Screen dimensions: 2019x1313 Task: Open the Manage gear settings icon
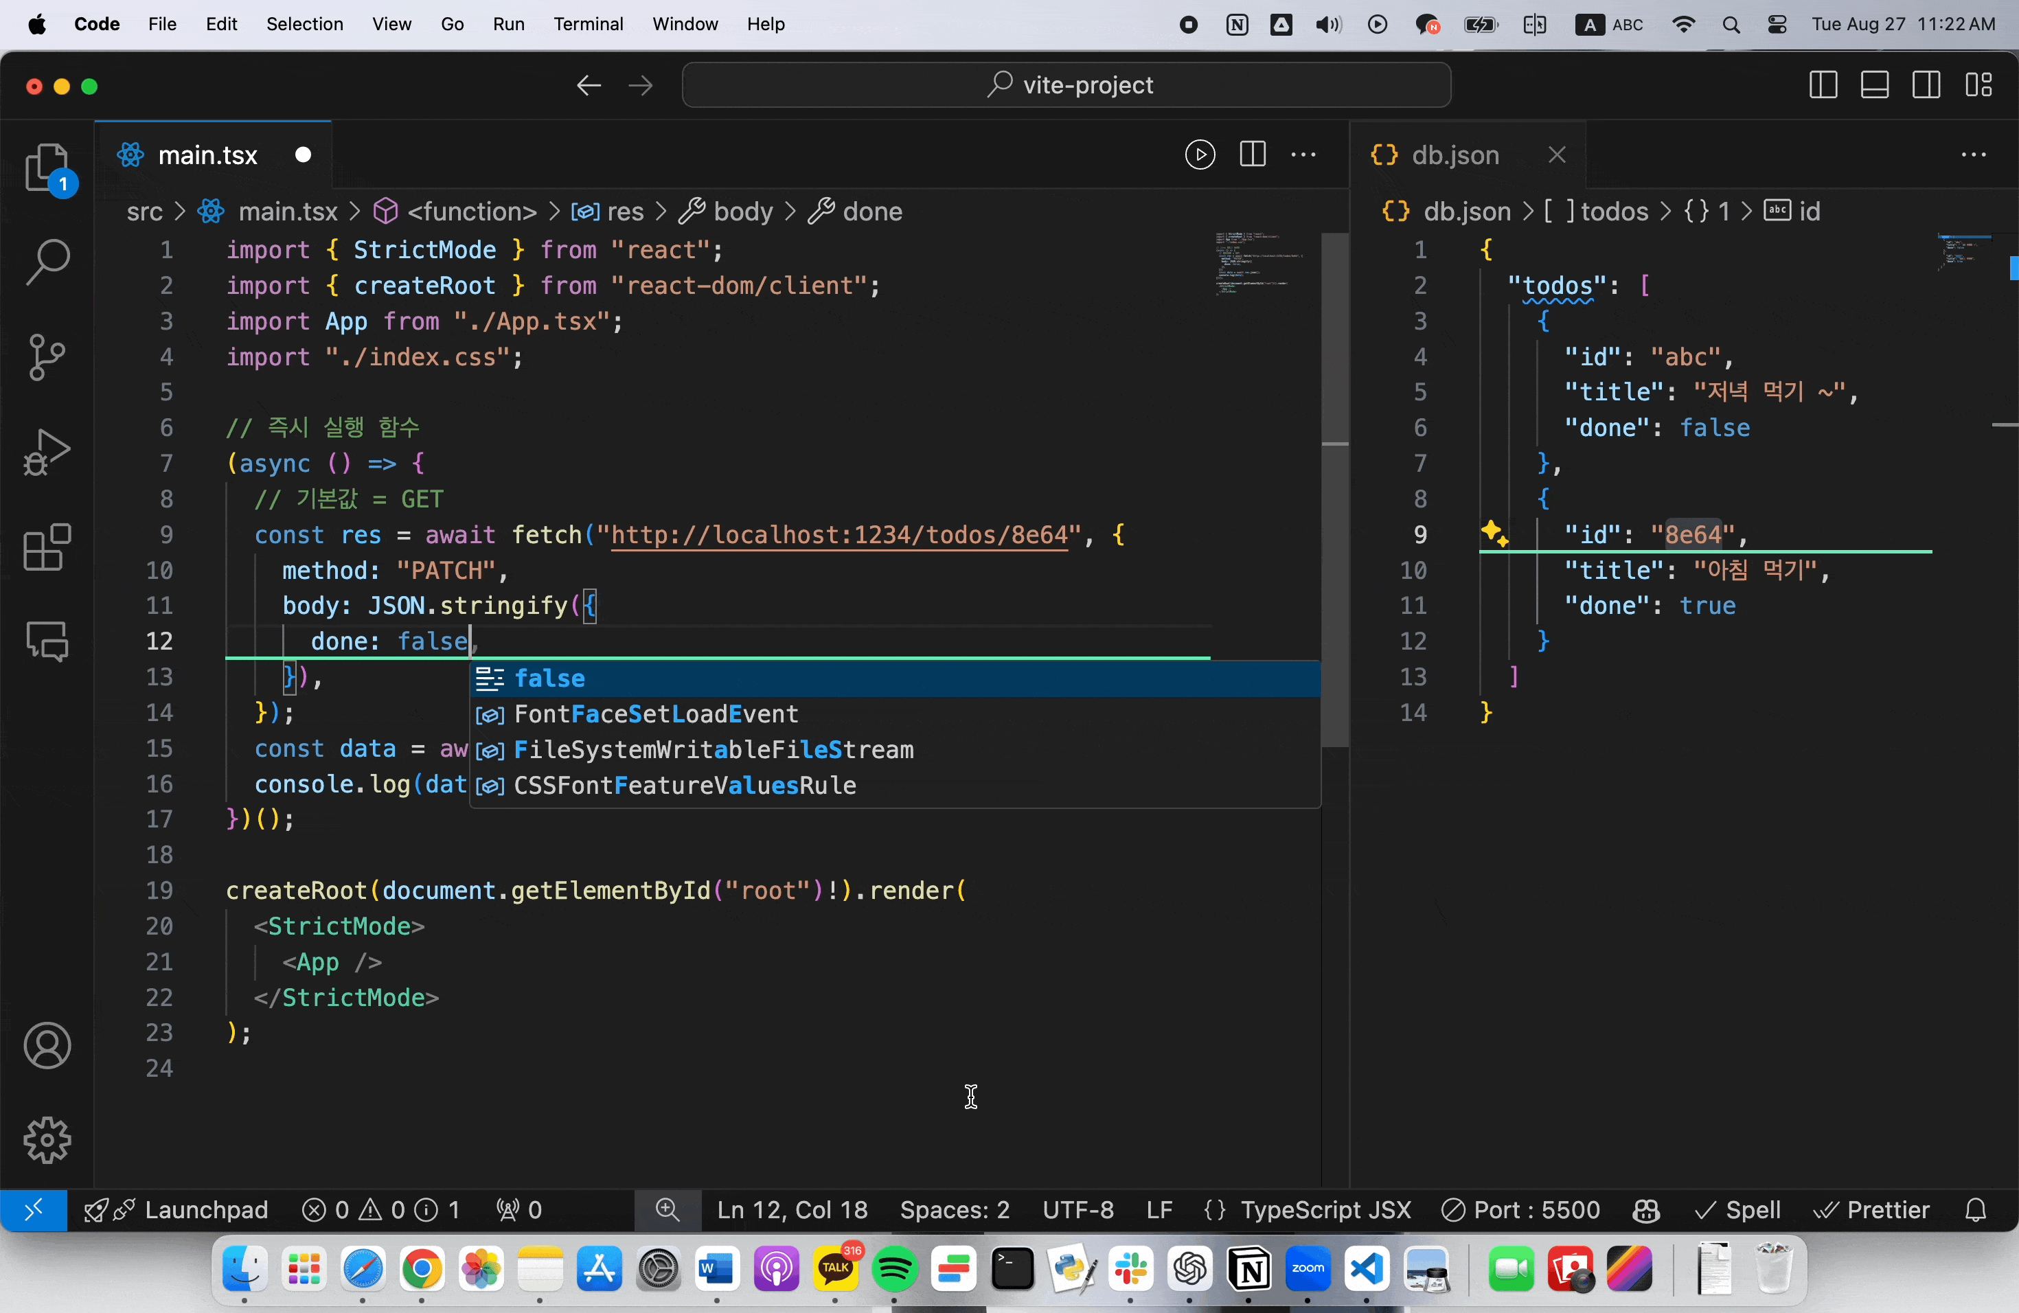click(47, 1139)
